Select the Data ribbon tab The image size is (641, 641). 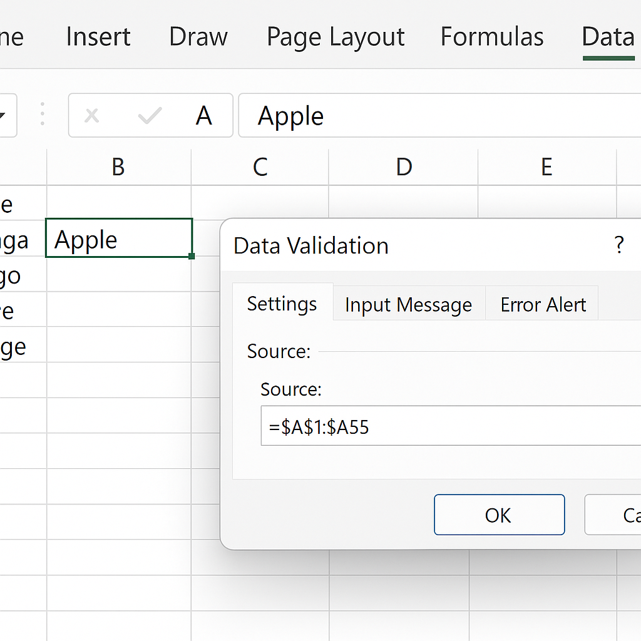[x=608, y=37]
